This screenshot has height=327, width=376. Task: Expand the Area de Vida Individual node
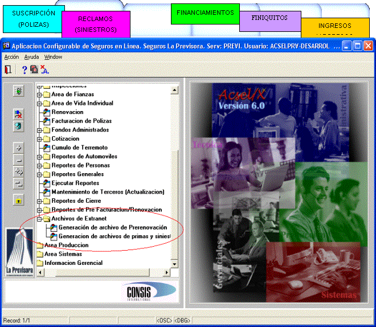click(x=39, y=104)
